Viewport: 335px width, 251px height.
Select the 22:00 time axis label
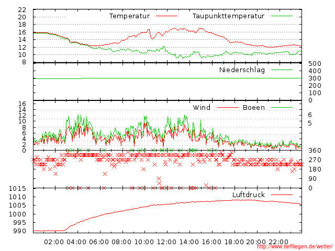(279, 242)
